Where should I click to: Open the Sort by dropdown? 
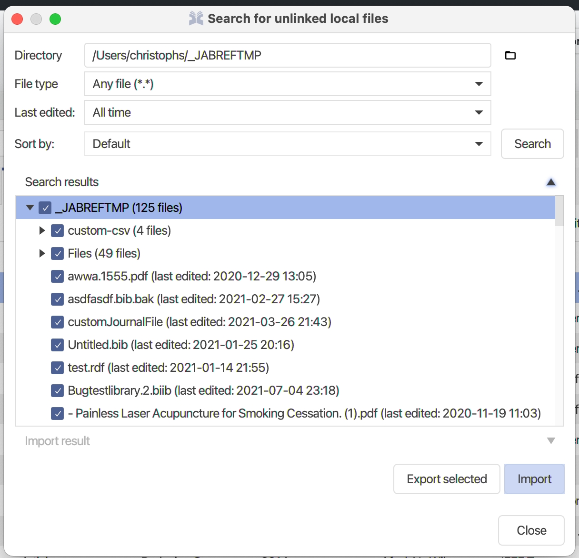(x=288, y=144)
